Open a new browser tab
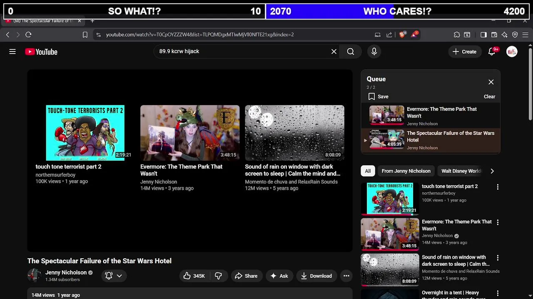 (92, 21)
